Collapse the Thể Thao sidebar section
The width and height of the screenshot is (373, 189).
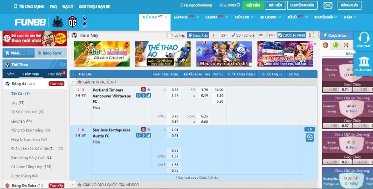[x=62, y=64]
